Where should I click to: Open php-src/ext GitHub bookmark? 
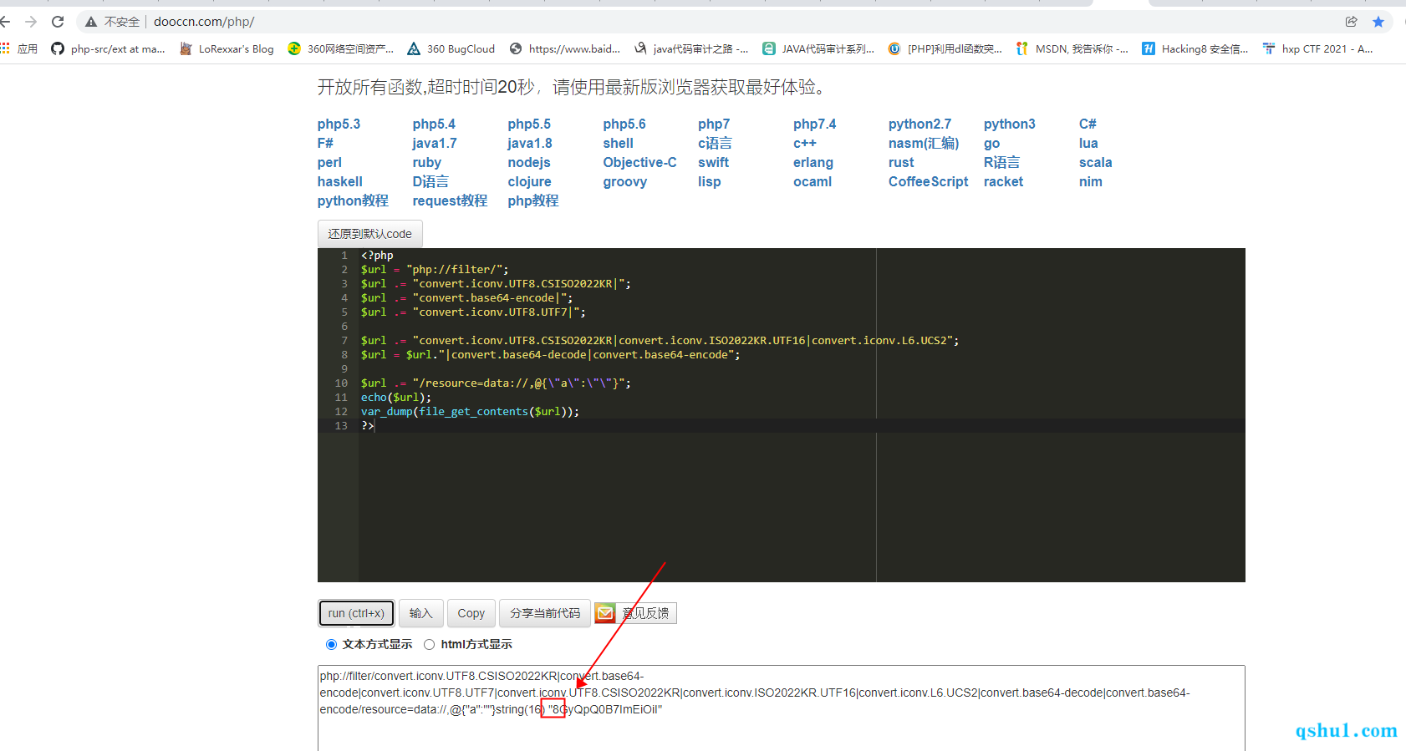pyautogui.click(x=108, y=48)
